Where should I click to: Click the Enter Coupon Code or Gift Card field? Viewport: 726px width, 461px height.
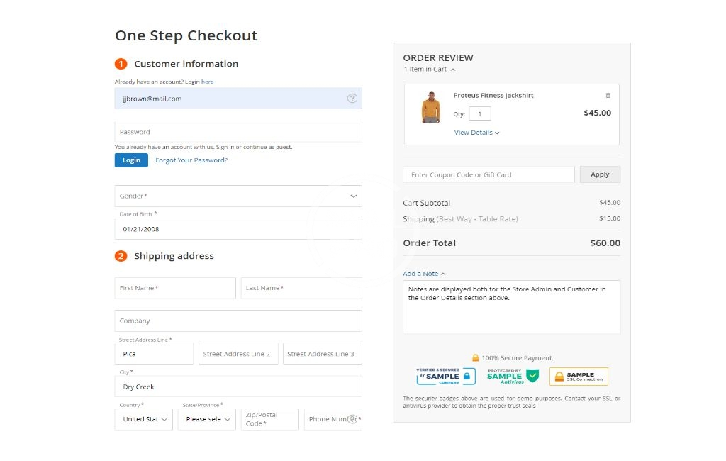(x=488, y=174)
